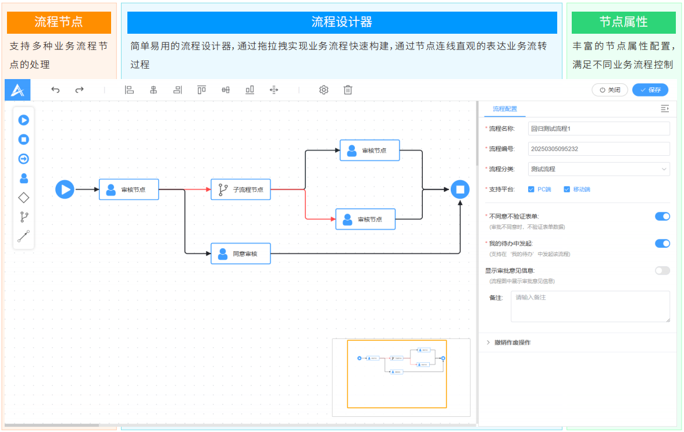Choose the branch subprocess icon in palette
The width and height of the screenshot is (684, 432).
coord(24,217)
